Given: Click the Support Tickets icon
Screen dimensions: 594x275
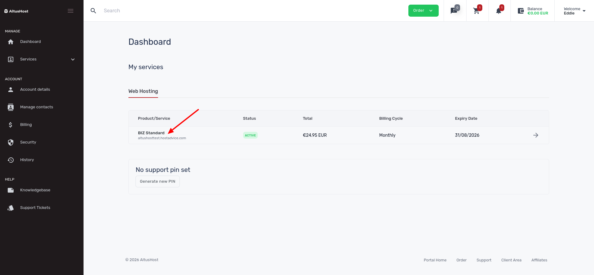Looking at the screenshot, I should (x=11, y=208).
